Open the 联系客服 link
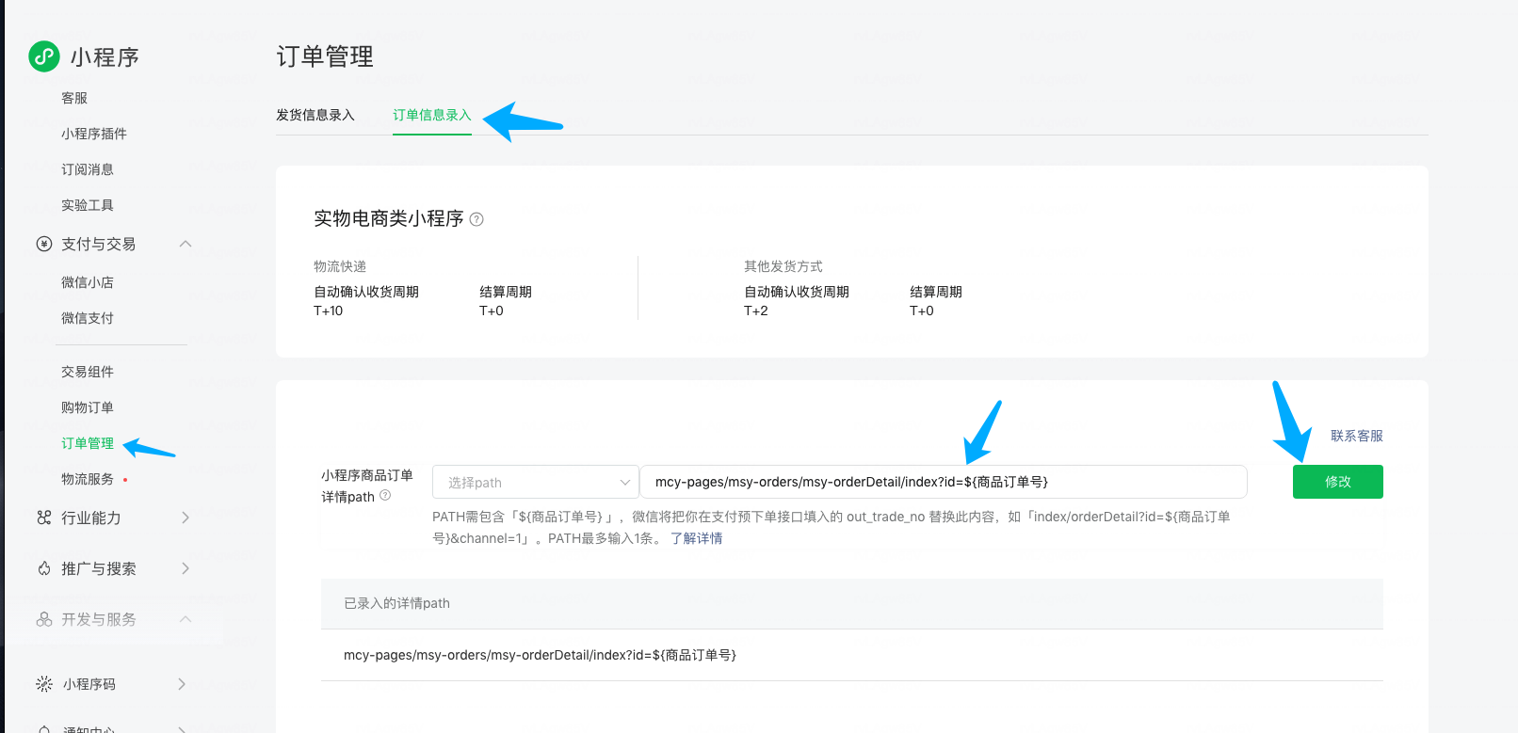This screenshot has width=1518, height=733. (1356, 436)
